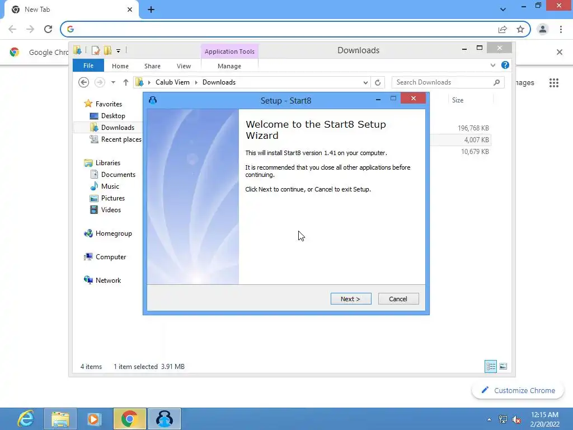Click muted volume tray icon
This screenshot has height=430, width=573.
point(516,419)
